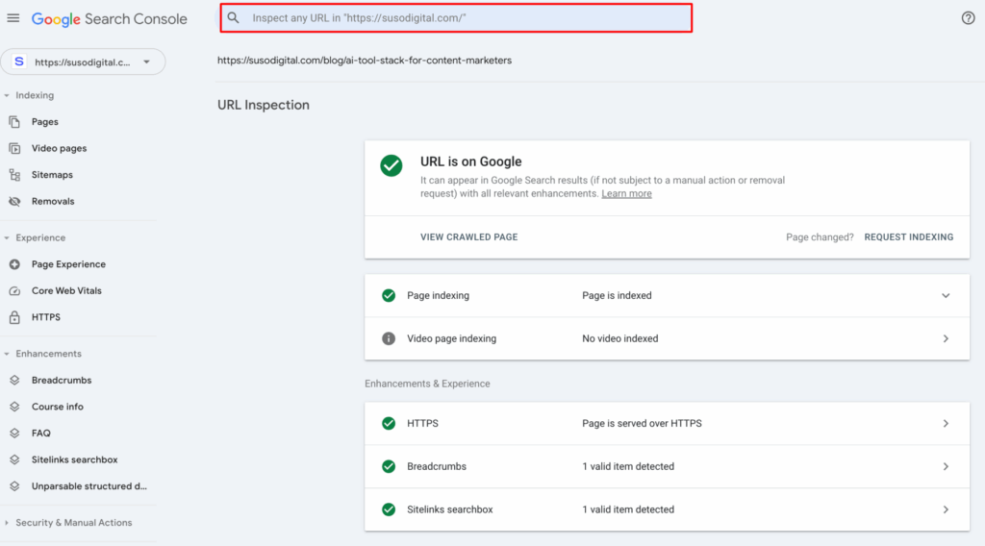This screenshot has height=546, width=985.
Task: Click the Pages sidebar icon
Action: pyautogui.click(x=14, y=122)
